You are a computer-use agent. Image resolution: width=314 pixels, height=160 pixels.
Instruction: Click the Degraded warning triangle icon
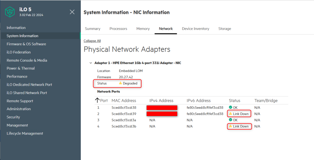120,83
